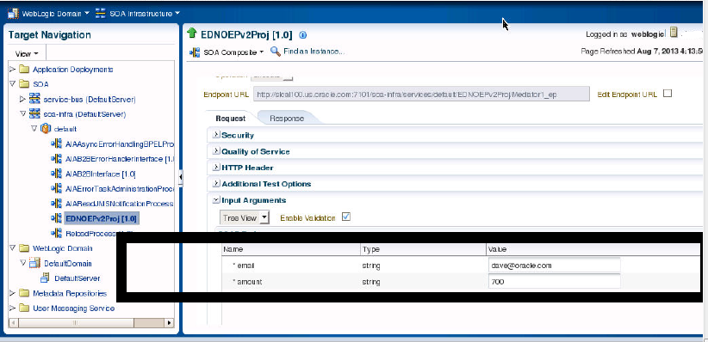
Task: Click the green up-status arrow icon
Action: [192, 33]
